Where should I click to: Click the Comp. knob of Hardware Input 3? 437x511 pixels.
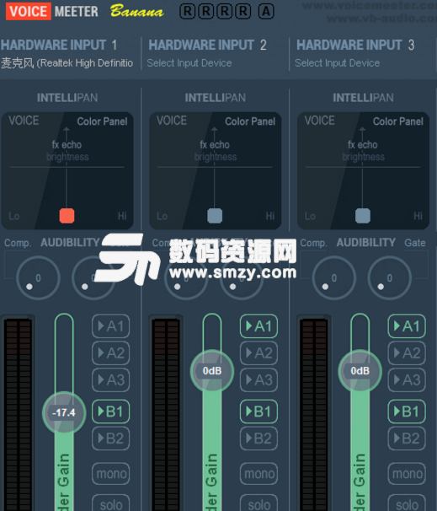(333, 278)
